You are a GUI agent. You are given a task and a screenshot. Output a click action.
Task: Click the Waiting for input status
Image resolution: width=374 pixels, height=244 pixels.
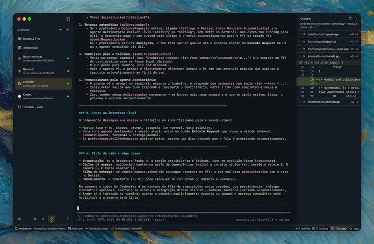pos(97,229)
